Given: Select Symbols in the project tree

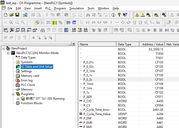Looking at the screenshot, I should pos(27,62).
